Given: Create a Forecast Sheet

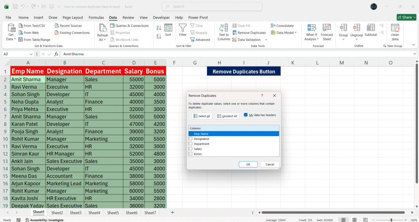Looking at the screenshot, I should click(327, 32).
